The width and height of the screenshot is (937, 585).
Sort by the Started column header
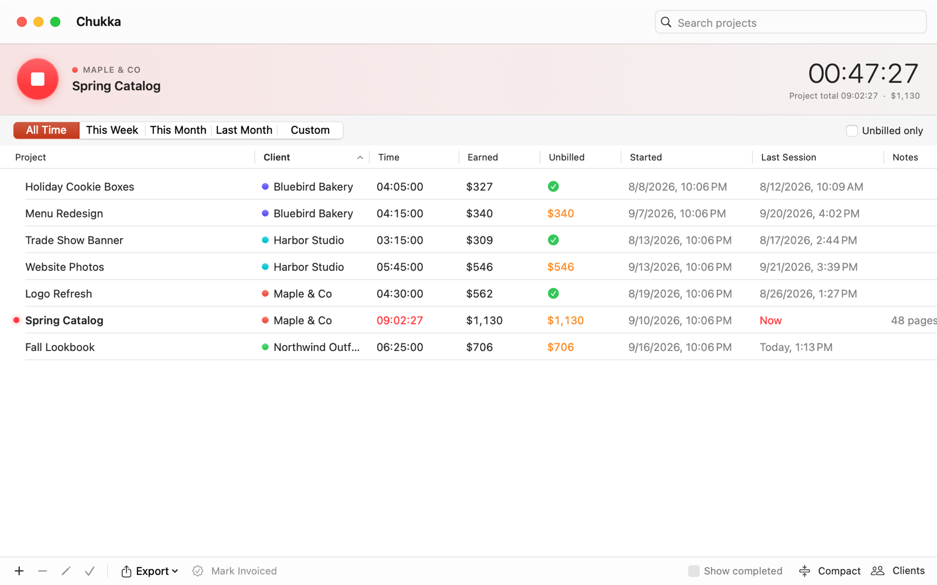pyautogui.click(x=646, y=157)
